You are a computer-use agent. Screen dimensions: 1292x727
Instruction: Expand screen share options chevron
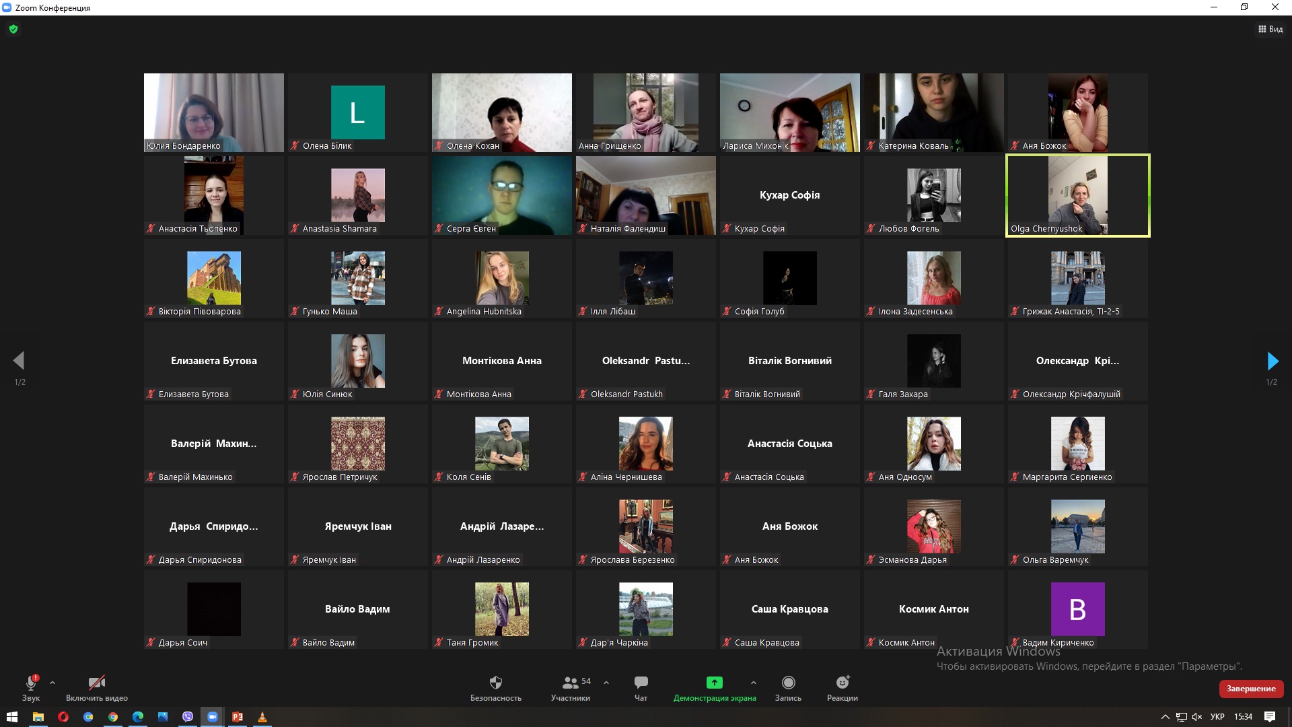(x=753, y=683)
